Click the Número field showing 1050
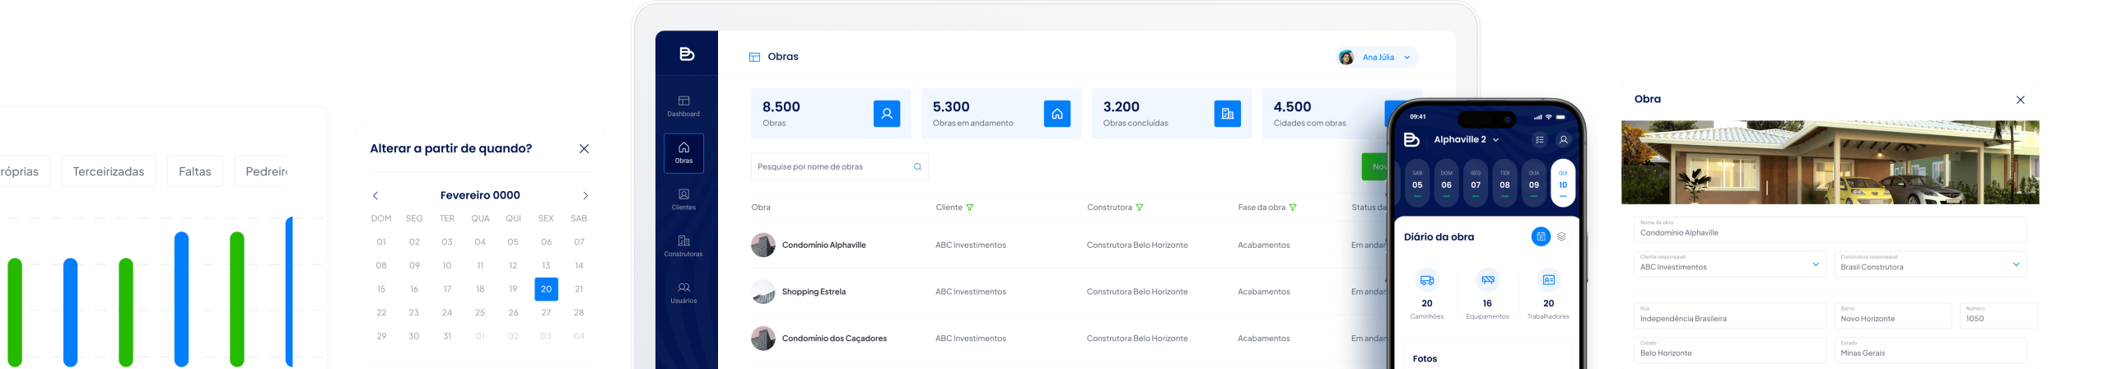The image size is (2108, 369). pos(1998,315)
